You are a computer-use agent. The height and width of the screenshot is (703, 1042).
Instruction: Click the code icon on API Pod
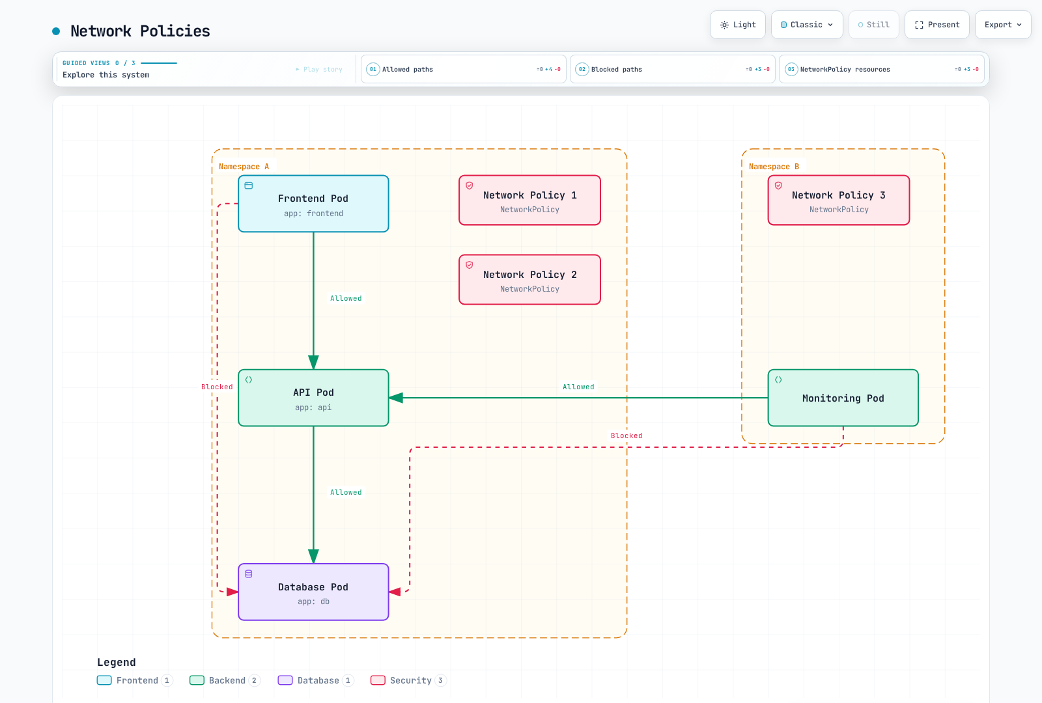click(249, 379)
